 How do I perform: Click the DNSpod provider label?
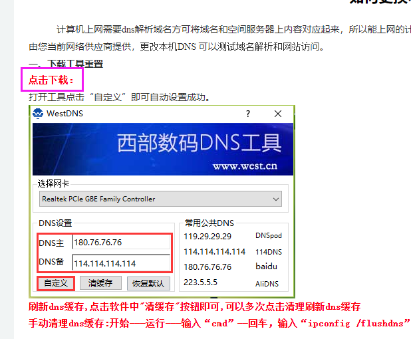[x=269, y=236]
